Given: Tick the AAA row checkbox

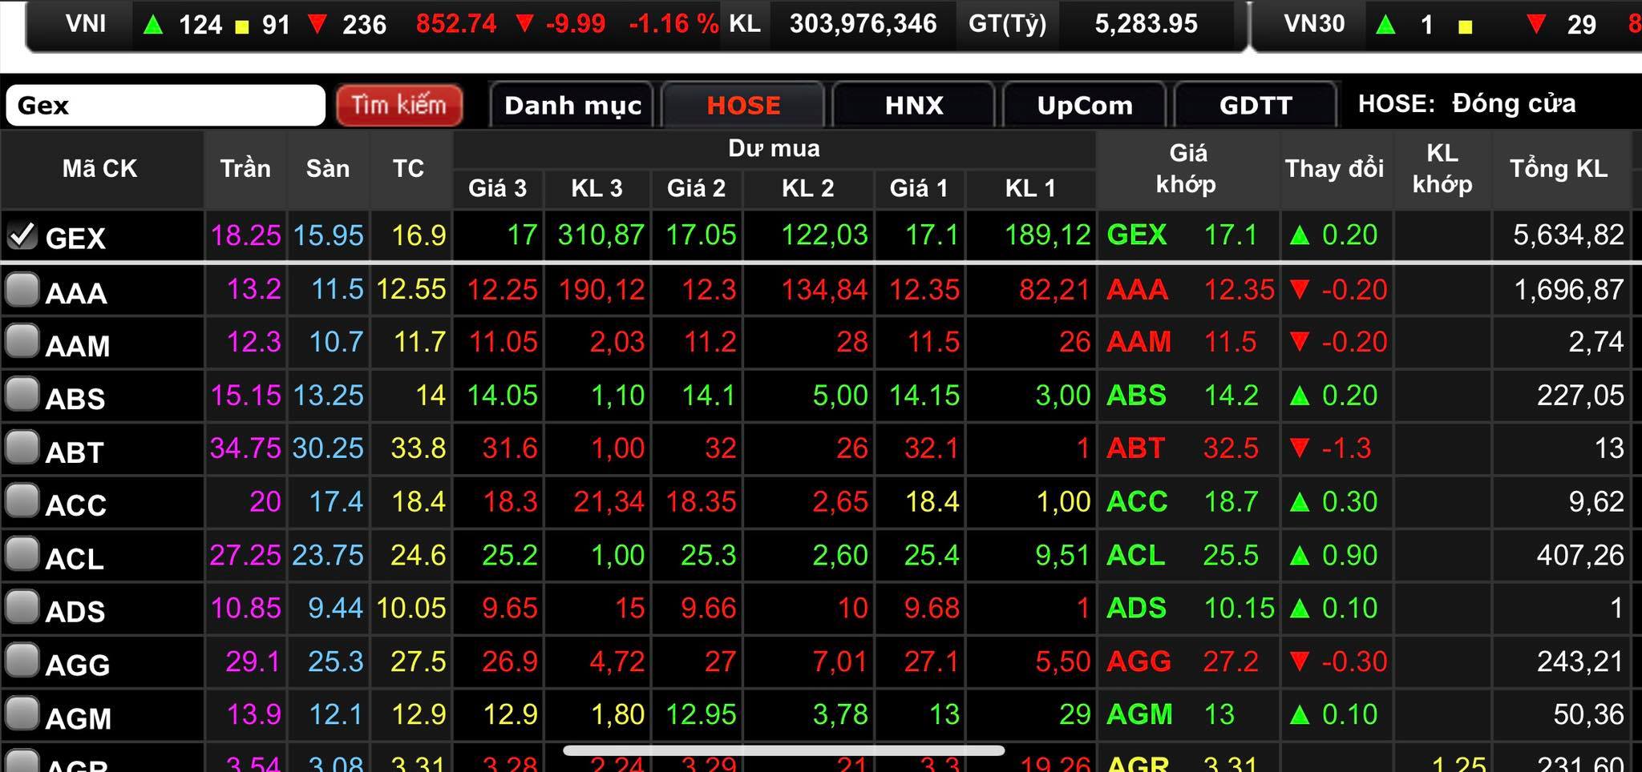Looking at the screenshot, I should click(22, 290).
